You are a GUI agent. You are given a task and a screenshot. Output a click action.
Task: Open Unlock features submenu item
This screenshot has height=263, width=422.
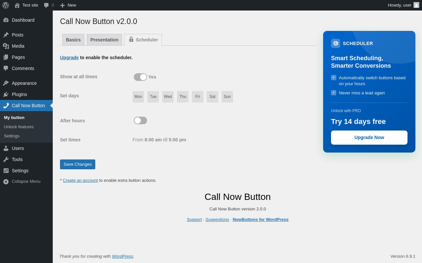click(26, 127)
